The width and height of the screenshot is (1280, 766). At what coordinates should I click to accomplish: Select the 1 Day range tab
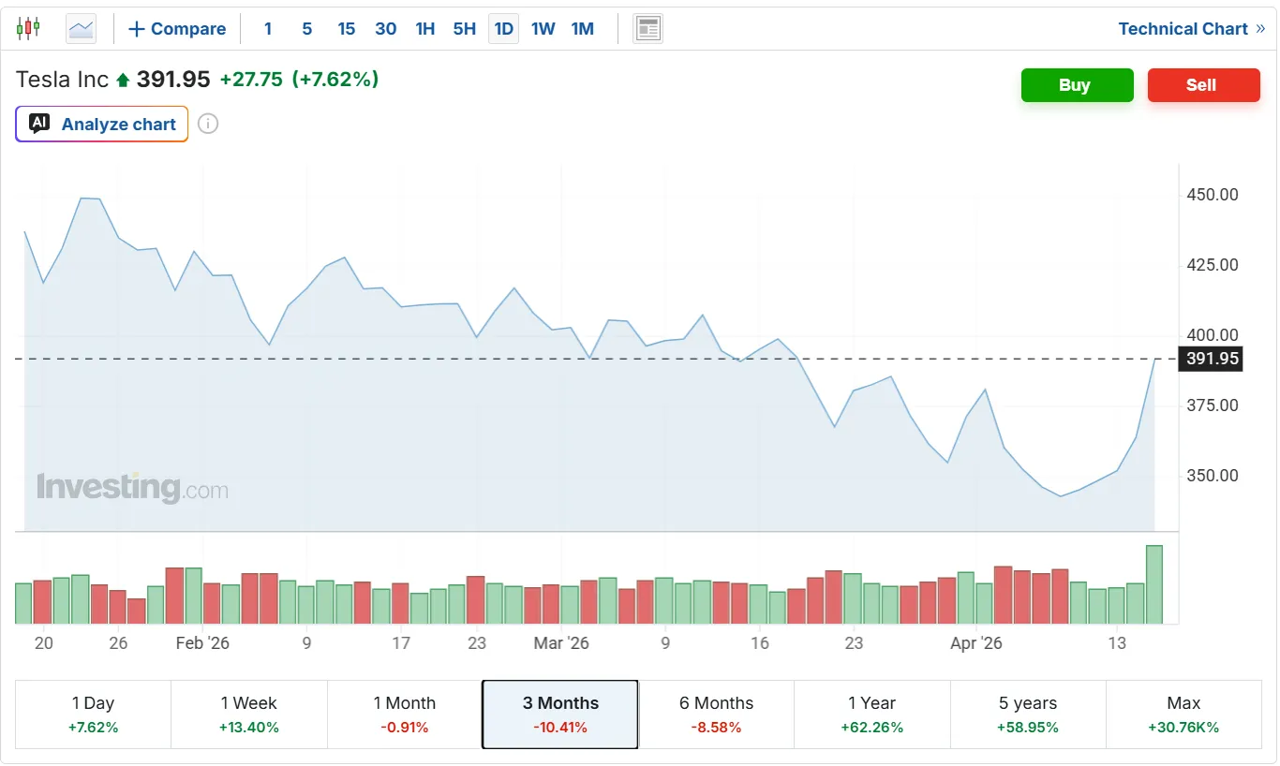tap(94, 714)
